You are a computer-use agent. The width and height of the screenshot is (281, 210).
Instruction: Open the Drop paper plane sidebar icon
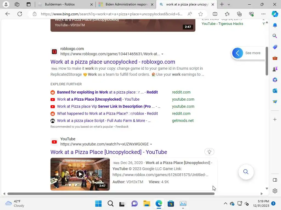275,101
